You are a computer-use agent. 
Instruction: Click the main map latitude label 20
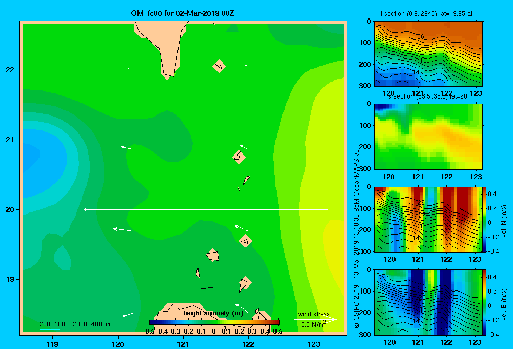click(x=10, y=209)
